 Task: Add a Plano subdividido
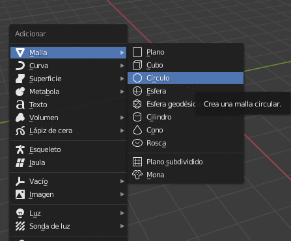pos(186,162)
